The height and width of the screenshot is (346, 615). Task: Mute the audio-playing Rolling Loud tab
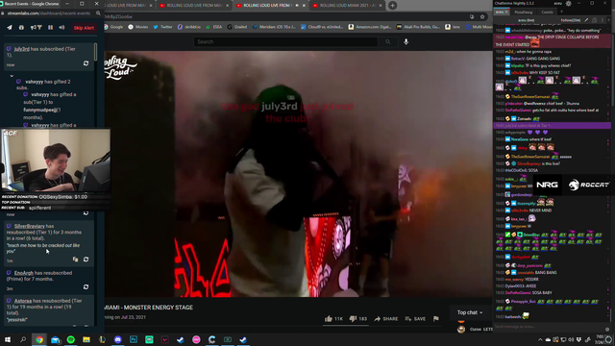pyautogui.click(x=297, y=6)
